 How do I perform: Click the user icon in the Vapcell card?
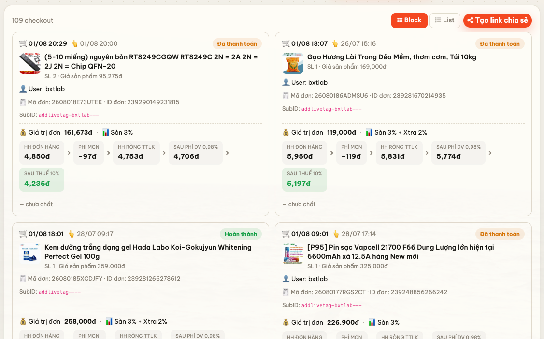tap(286, 279)
